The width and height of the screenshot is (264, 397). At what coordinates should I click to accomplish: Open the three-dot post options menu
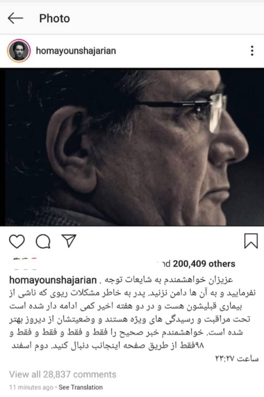[252, 51]
